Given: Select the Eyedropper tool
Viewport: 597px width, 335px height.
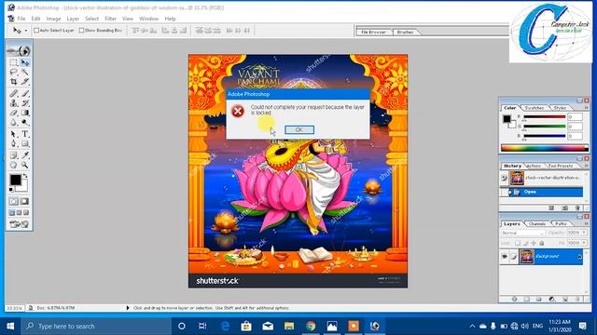Looking at the screenshot, I should [x=25, y=155].
